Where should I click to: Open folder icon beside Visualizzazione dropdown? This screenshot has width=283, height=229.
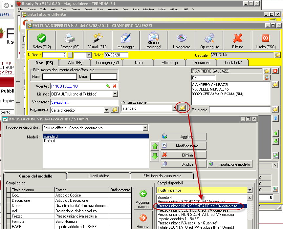(x=182, y=108)
